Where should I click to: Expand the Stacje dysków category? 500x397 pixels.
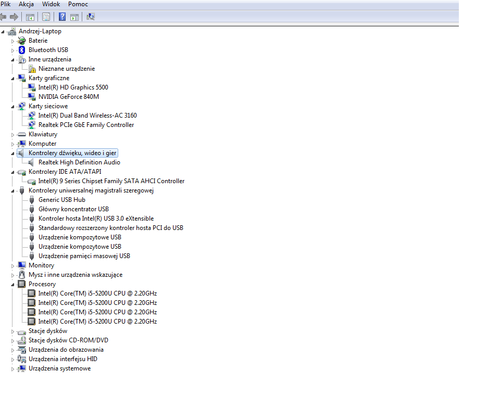(12, 331)
